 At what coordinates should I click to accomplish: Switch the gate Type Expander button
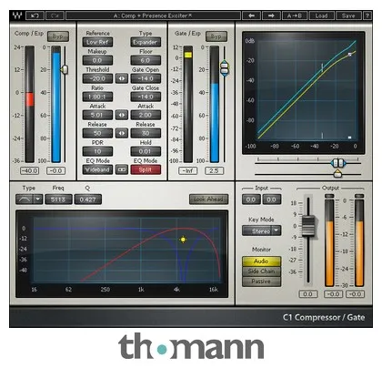click(146, 42)
